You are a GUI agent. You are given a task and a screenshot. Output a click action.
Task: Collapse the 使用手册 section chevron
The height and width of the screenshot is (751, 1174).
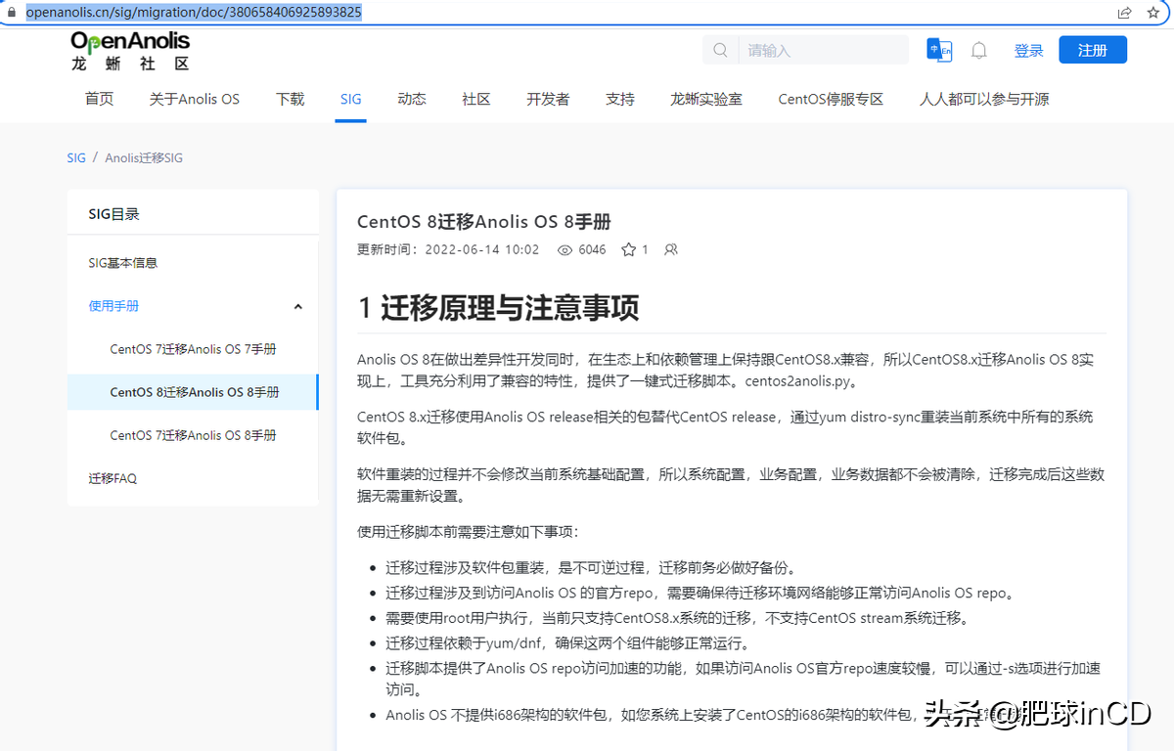[298, 306]
